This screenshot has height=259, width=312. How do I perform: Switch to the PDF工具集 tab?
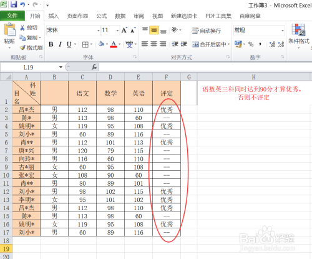click(218, 16)
